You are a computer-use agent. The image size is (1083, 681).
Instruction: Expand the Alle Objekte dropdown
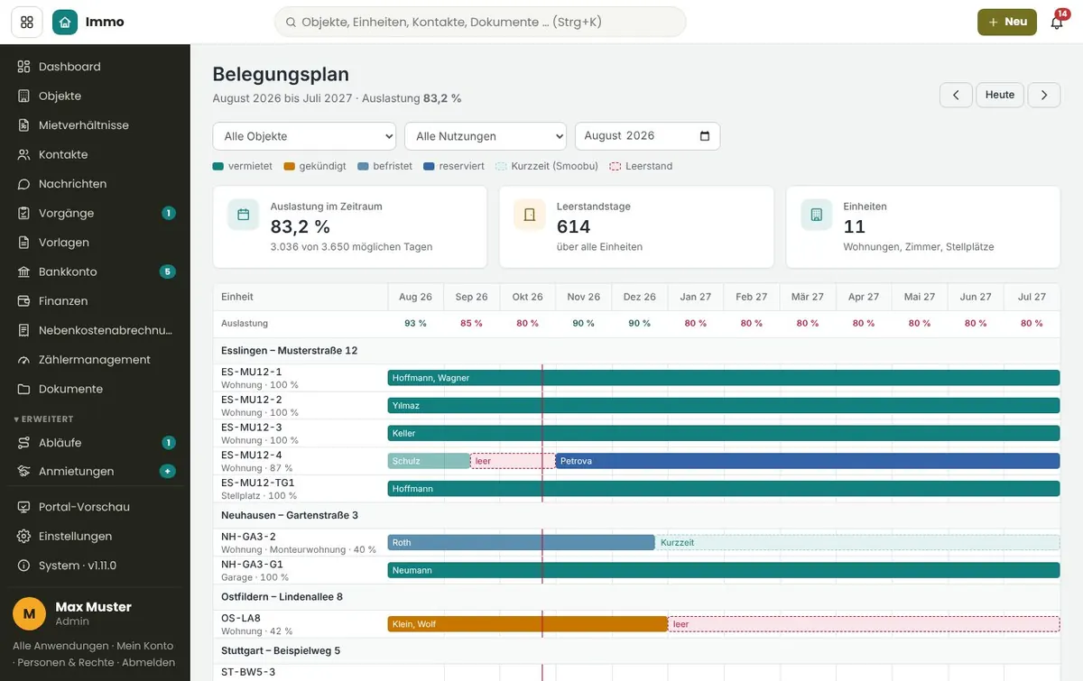(x=304, y=136)
